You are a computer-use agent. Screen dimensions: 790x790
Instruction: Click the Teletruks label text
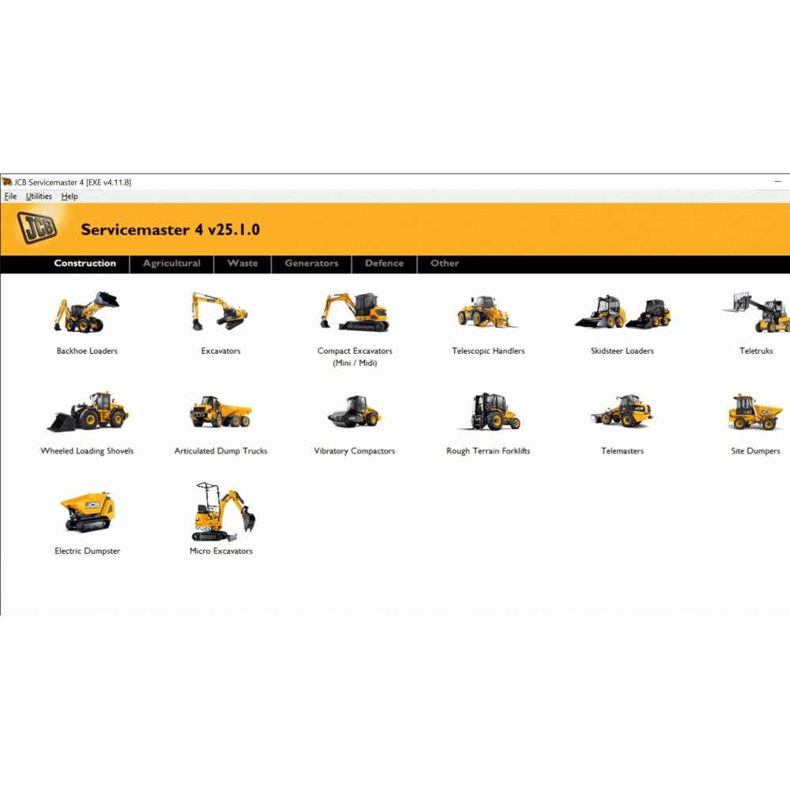[756, 352]
